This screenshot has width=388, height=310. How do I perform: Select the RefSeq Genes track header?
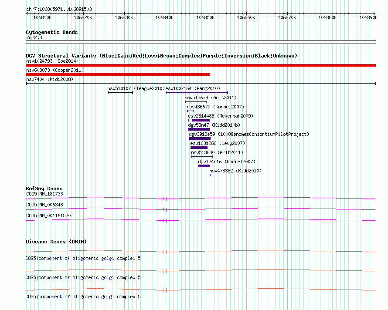pyautogui.click(x=44, y=189)
